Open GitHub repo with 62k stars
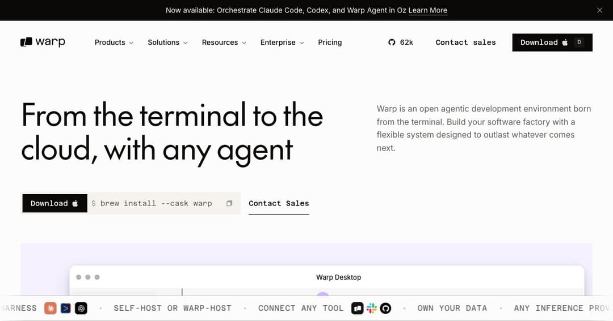613x321 pixels. point(401,42)
